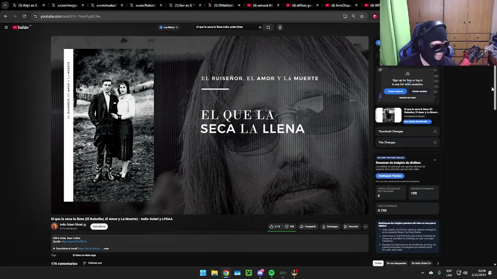The image size is (497, 279).
Task: Open taskbar volume control
Action: 465,273
